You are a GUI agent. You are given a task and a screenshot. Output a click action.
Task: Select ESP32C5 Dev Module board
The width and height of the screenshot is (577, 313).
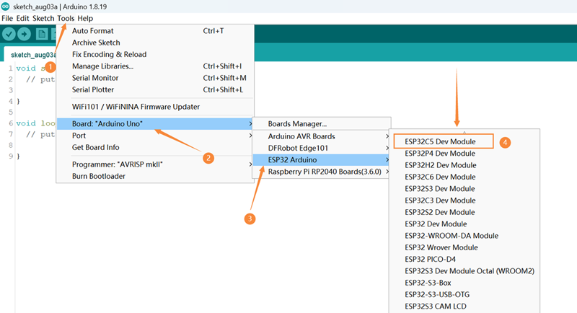click(x=440, y=141)
